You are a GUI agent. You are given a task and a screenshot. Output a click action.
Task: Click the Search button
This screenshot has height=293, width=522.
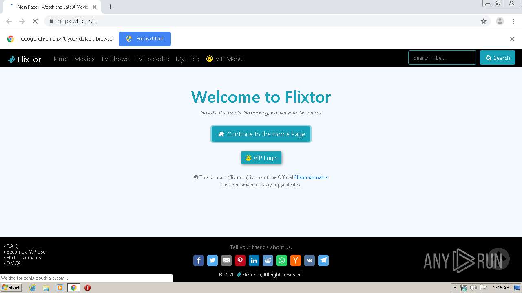(x=498, y=58)
